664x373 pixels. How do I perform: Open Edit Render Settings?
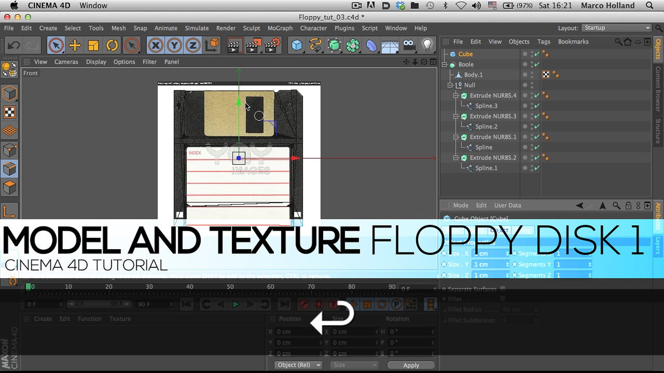[x=273, y=45]
